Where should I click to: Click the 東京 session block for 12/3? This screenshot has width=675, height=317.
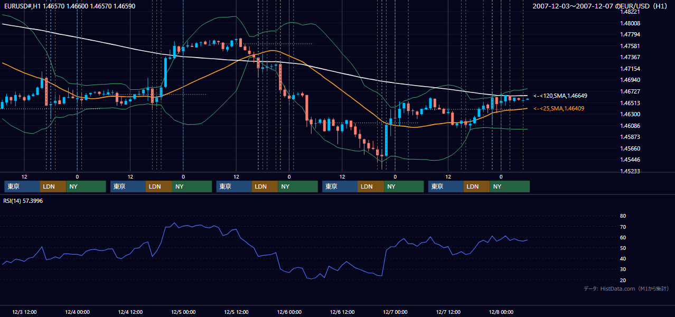click(22, 187)
